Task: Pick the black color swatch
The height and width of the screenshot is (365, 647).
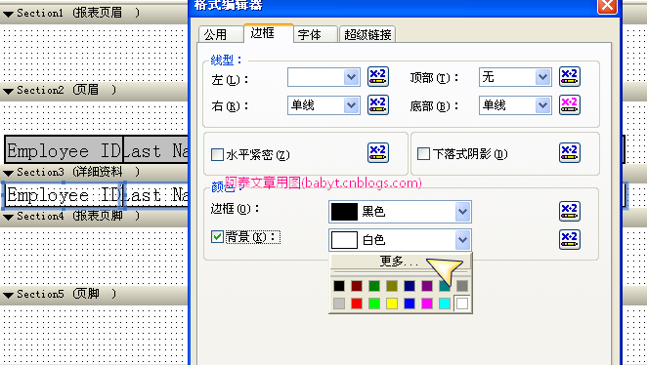Action: (x=339, y=286)
